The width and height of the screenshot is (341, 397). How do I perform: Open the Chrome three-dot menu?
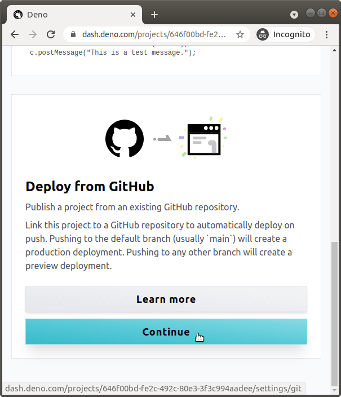(326, 34)
